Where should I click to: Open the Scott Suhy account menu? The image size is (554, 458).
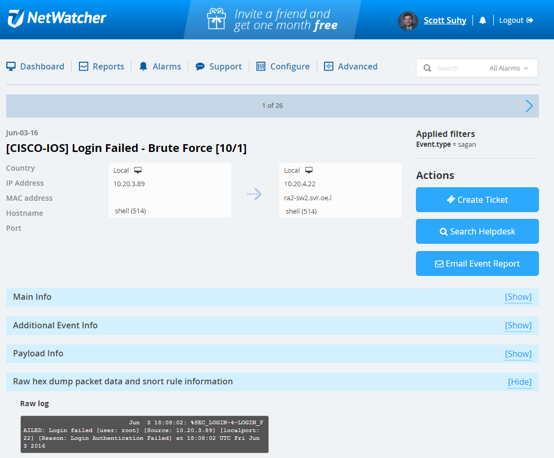444,20
